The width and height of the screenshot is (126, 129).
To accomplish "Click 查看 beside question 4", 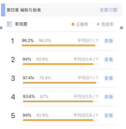I will 108,97.
